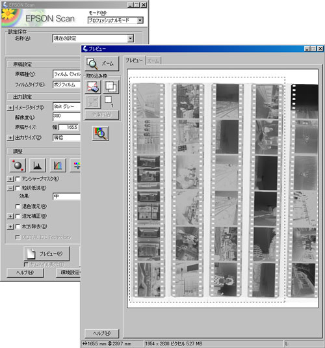Viewport: 325px width, 348px height.
Task: Switch to the プレビュー tab
Action: tap(134, 60)
